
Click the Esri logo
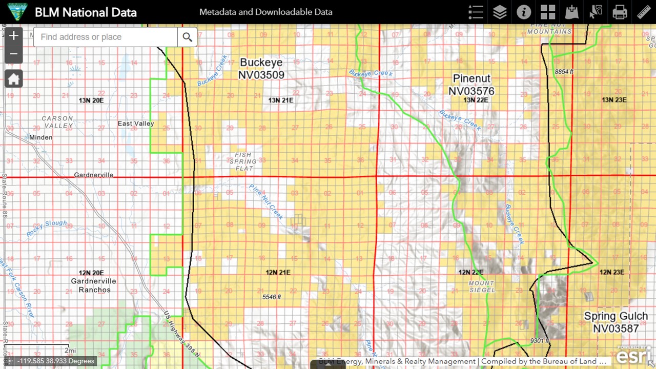point(633,355)
